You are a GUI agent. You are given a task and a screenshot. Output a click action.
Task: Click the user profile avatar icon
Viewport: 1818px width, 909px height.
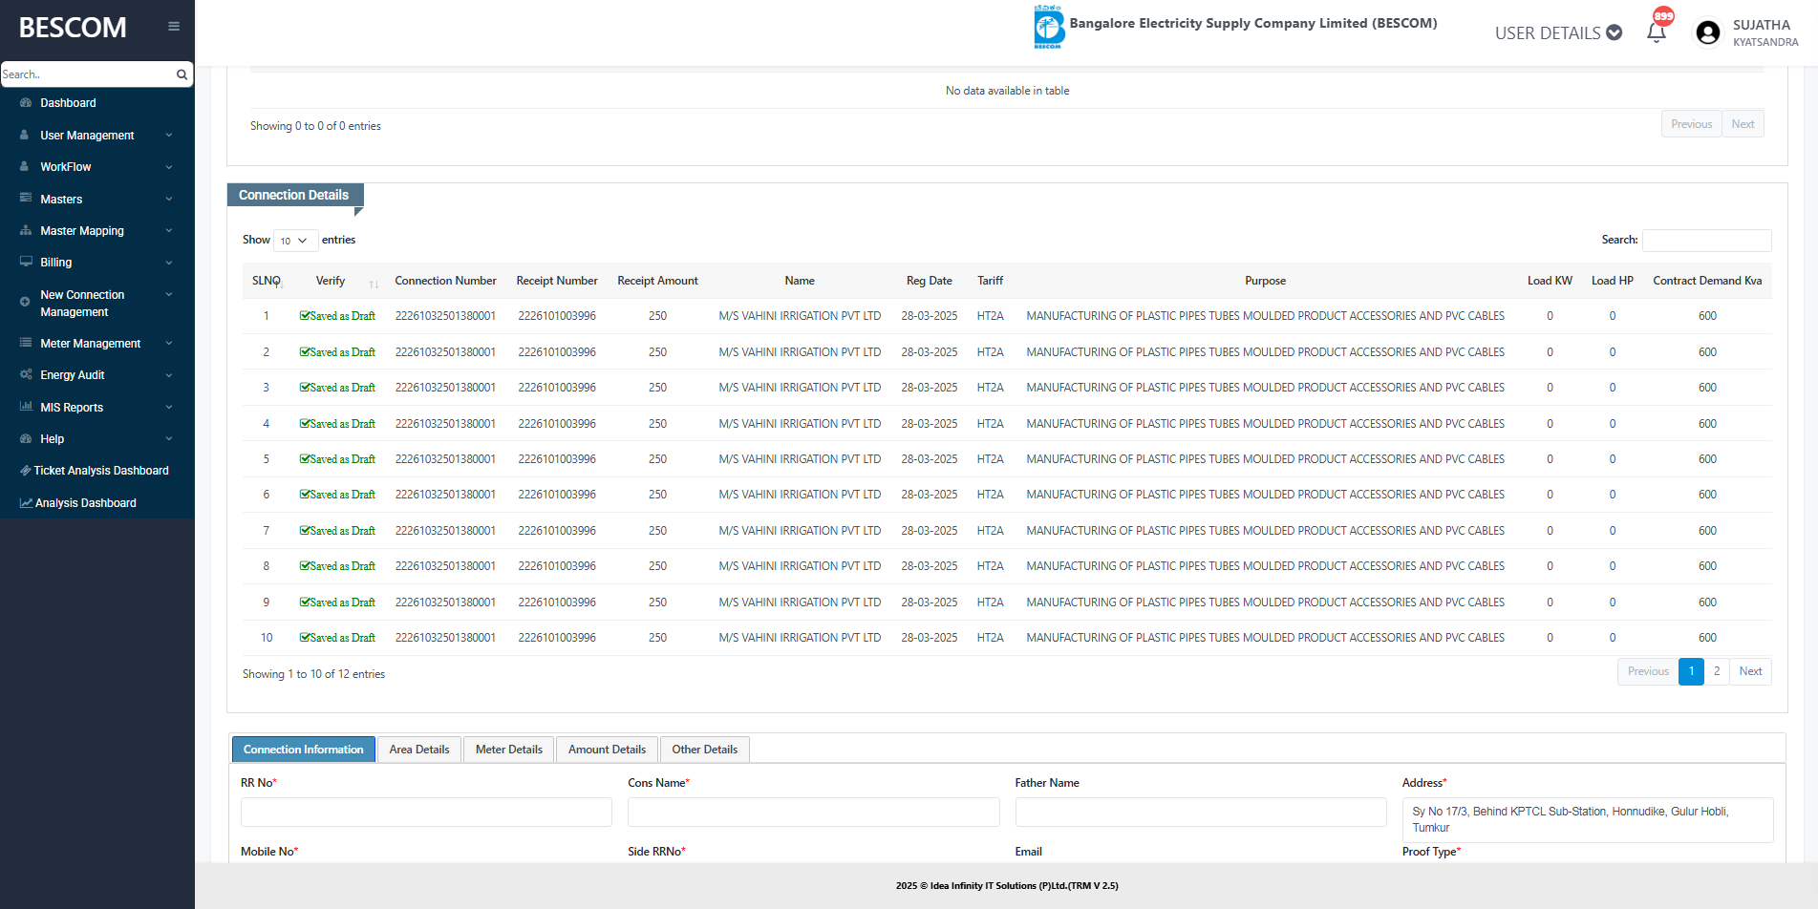[x=1707, y=32]
